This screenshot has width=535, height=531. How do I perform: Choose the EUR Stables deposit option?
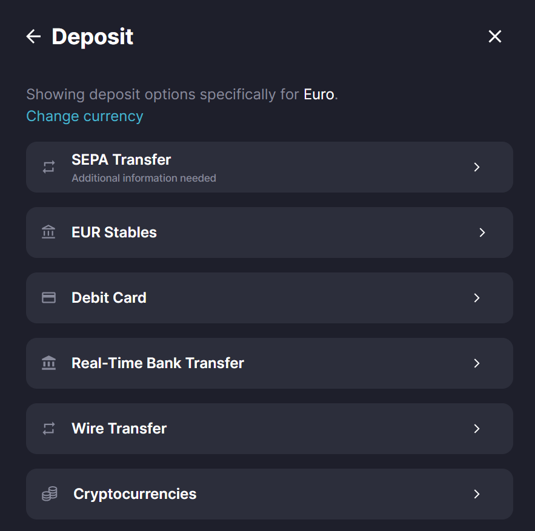pyautogui.click(x=114, y=233)
